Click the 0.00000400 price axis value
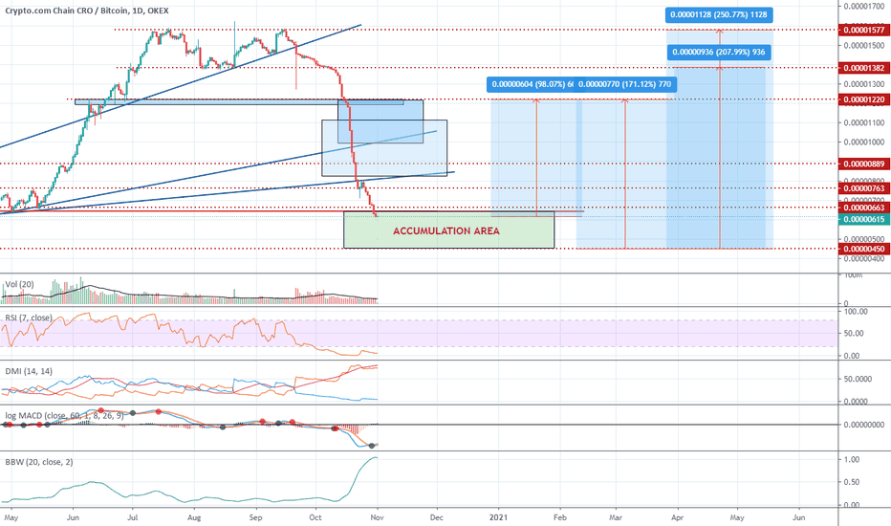The height and width of the screenshot is (526, 891). click(863, 259)
